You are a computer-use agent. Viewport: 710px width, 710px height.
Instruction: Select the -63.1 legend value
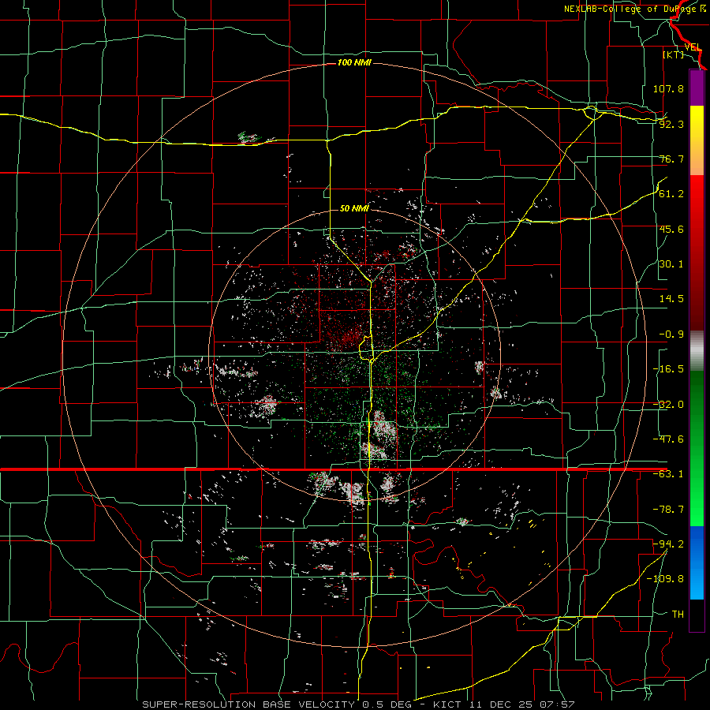(668, 474)
